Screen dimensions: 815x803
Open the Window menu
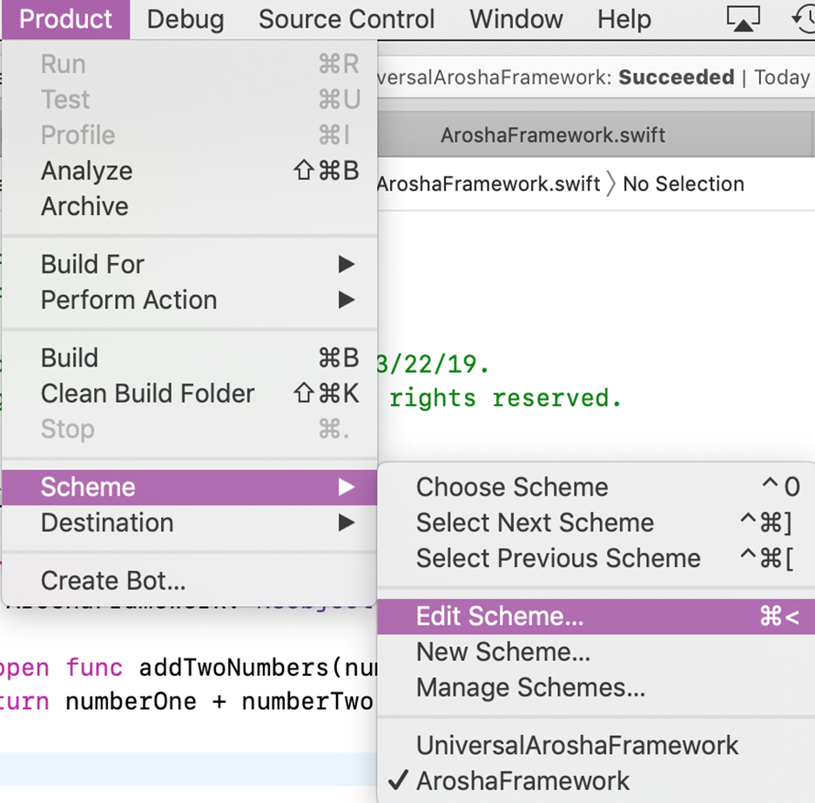coord(515,19)
